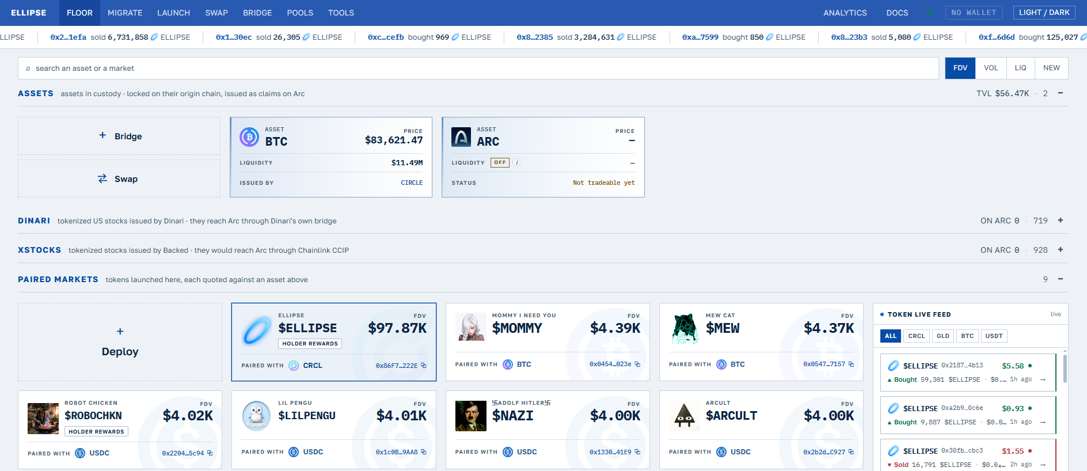Click the plus icon on Bridge button
This screenshot has height=471, width=1087.
[x=102, y=135]
